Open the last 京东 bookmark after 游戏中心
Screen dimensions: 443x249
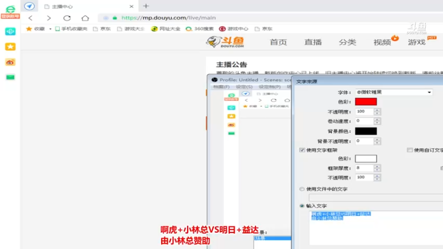coord(264,29)
